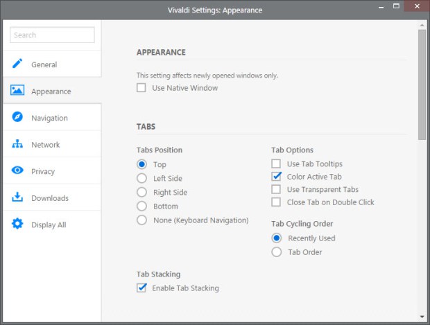Disable Enable Tab Stacking checkbox

pyautogui.click(x=141, y=288)
